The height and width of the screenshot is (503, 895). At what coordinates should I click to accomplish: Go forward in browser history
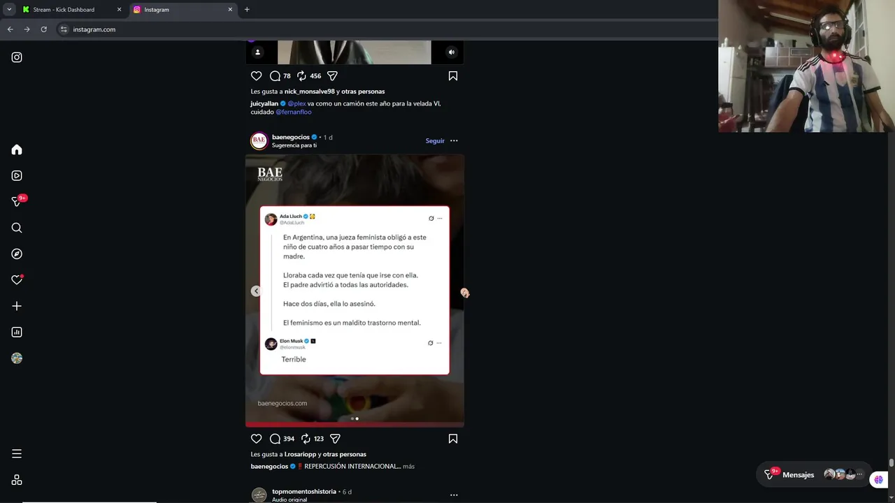click(27, 29)
